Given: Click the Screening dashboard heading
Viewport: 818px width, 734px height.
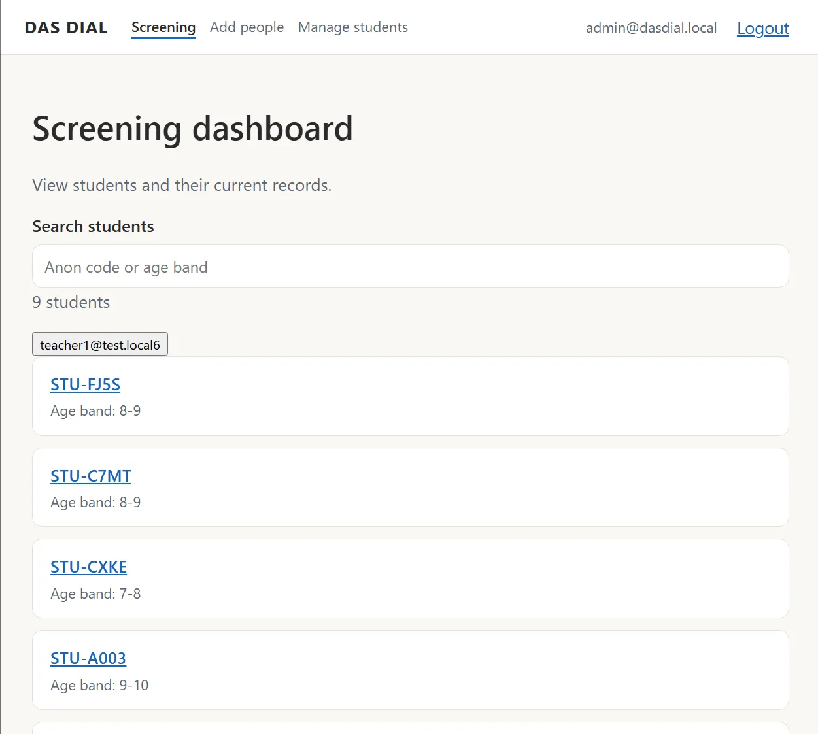Looking at the screenshot, I should [193, 128].
